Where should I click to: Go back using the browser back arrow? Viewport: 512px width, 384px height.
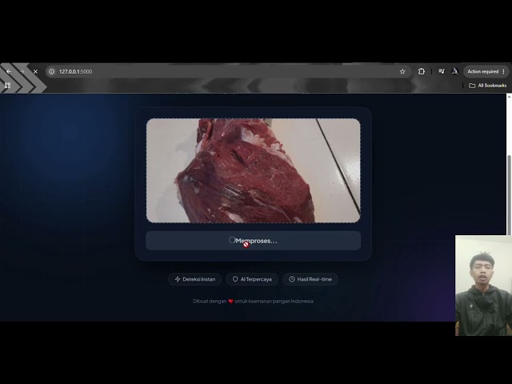(x=9, y=71)
